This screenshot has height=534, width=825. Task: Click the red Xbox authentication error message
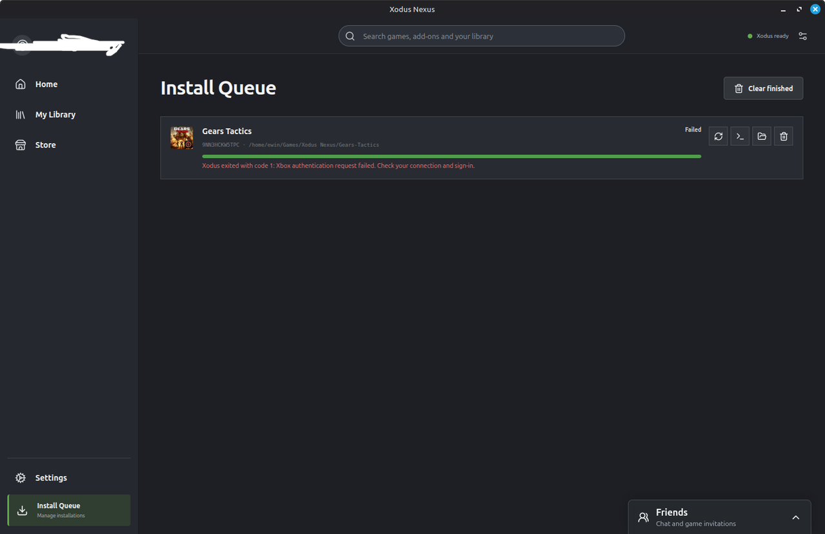[x=339, y=166]
